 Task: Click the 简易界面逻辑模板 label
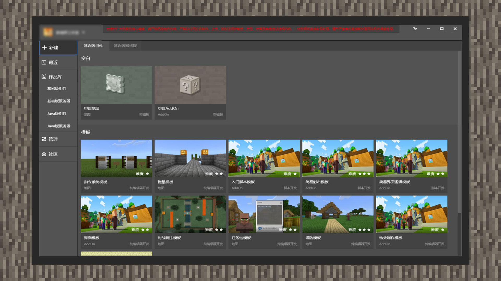coord(395,182)
